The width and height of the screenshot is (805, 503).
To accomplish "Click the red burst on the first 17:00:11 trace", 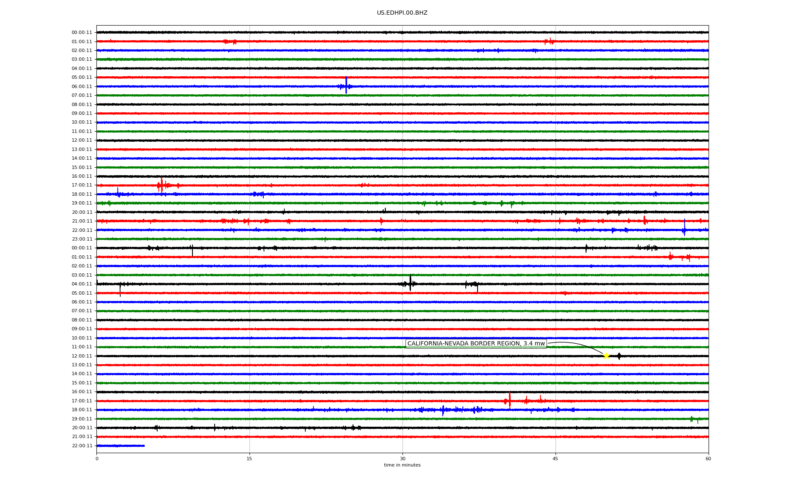I will click(x=161, y=185).
